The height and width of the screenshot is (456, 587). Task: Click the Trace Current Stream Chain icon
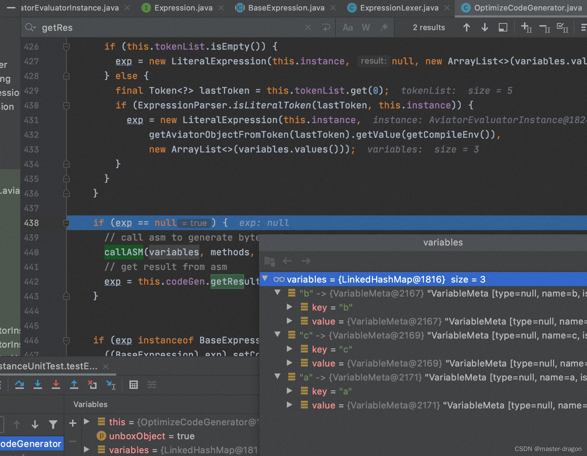pos(152,385)
